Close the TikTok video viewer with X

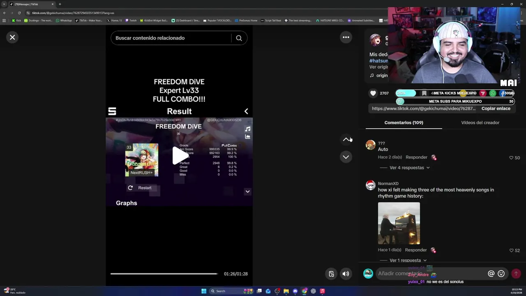click(x=12, y=37)
